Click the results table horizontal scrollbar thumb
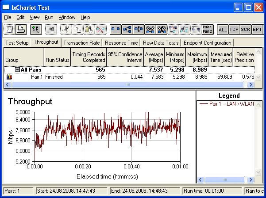The width and height of the screenshot is (266, 198). [128, 84]
